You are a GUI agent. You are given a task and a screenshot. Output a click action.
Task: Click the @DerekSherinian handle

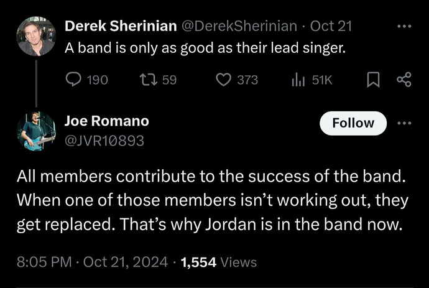pos(239,26)
